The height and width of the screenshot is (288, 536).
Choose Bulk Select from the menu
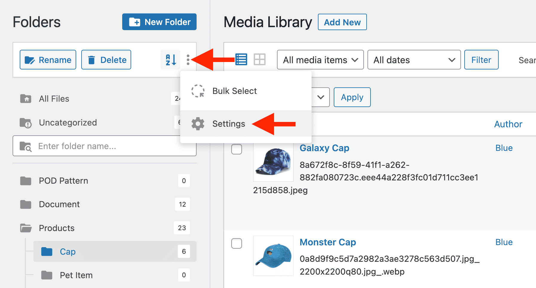tap(235, 91)
